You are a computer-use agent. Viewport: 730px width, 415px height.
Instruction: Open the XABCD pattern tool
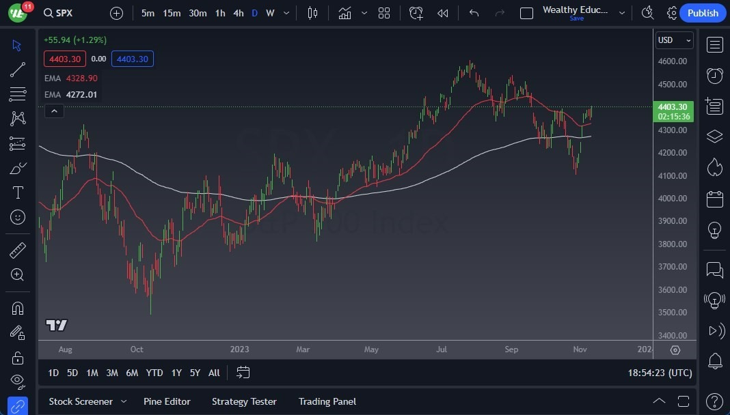[x=17, y=119]
